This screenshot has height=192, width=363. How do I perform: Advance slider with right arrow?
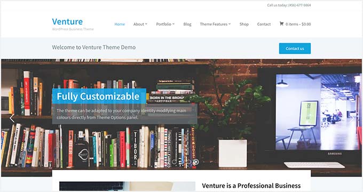(352, 118)
